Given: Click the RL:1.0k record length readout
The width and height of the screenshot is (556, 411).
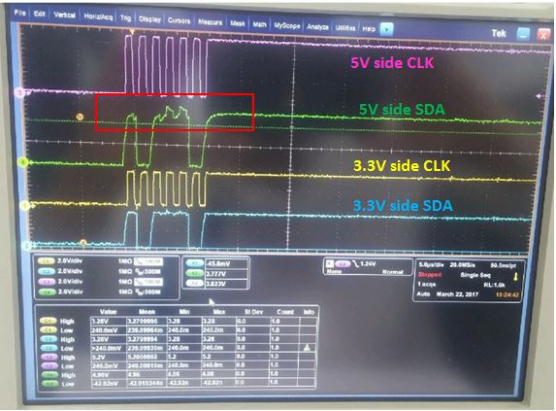Looking at the screenshot, I should point(494,285).
